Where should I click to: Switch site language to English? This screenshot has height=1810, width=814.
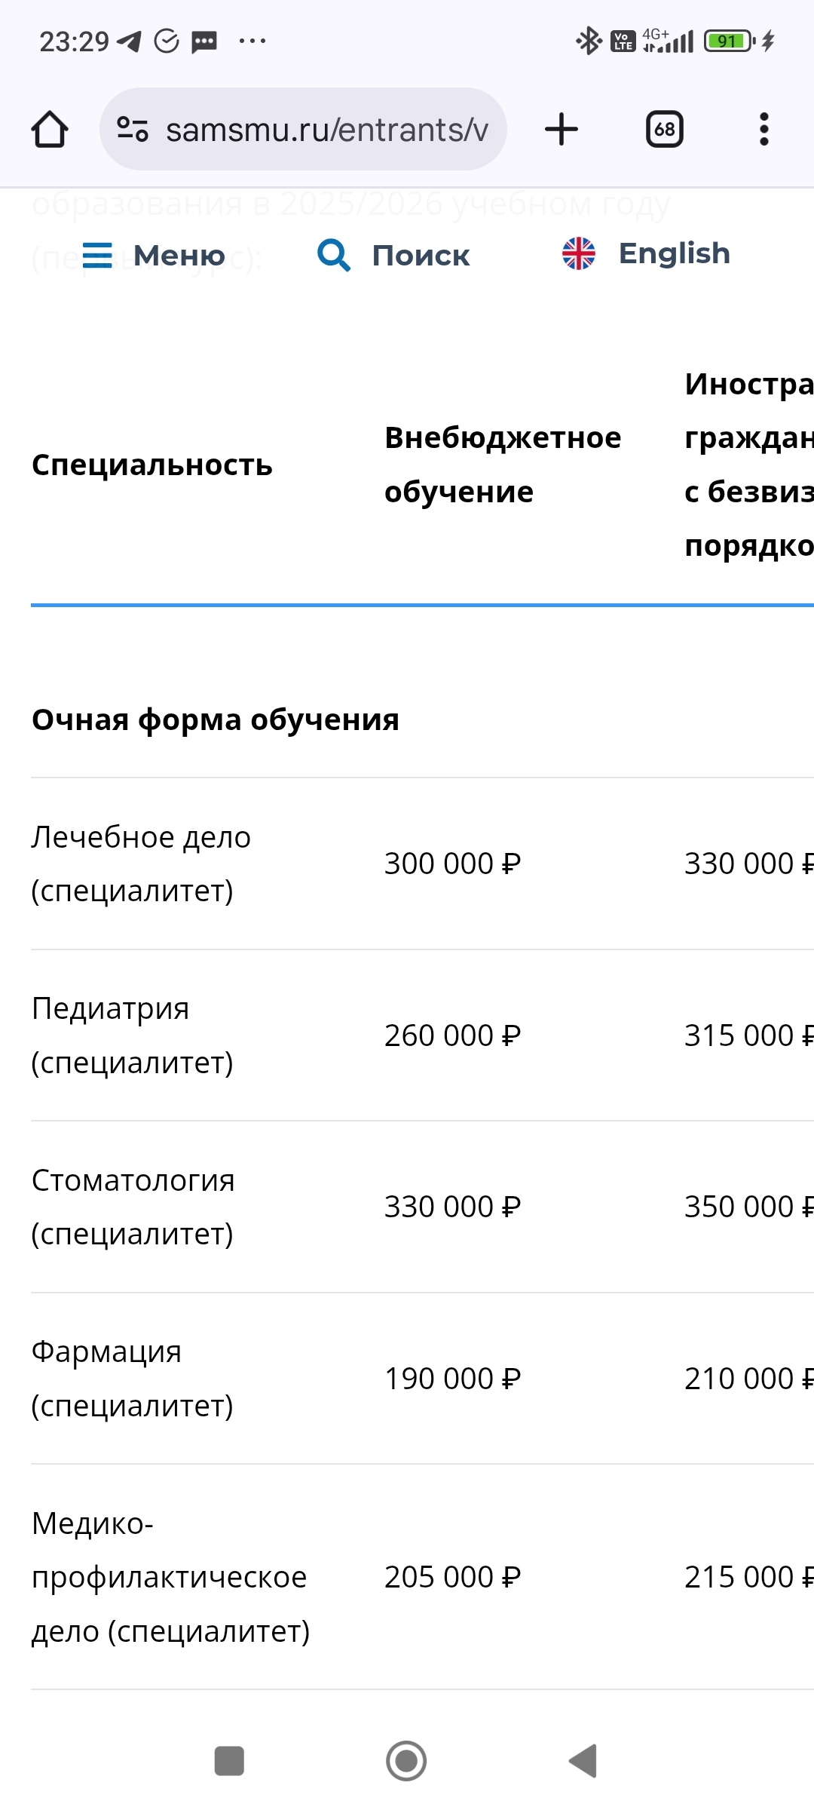click(674, 253)
